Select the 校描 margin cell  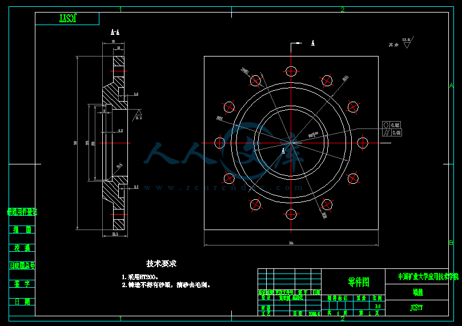click(x=22, y=248)
